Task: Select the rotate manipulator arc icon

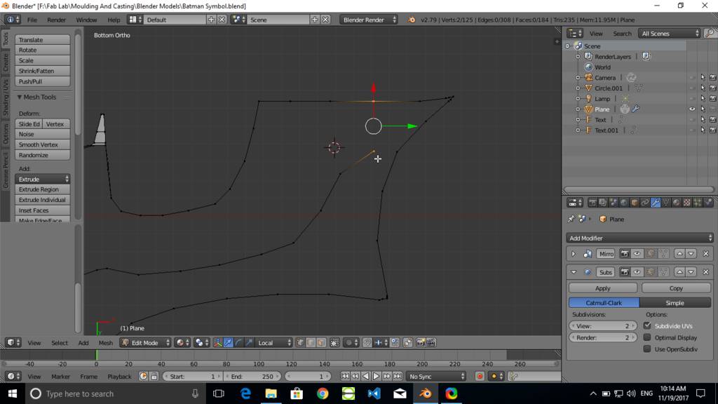Action: click(x=238, y=342)
